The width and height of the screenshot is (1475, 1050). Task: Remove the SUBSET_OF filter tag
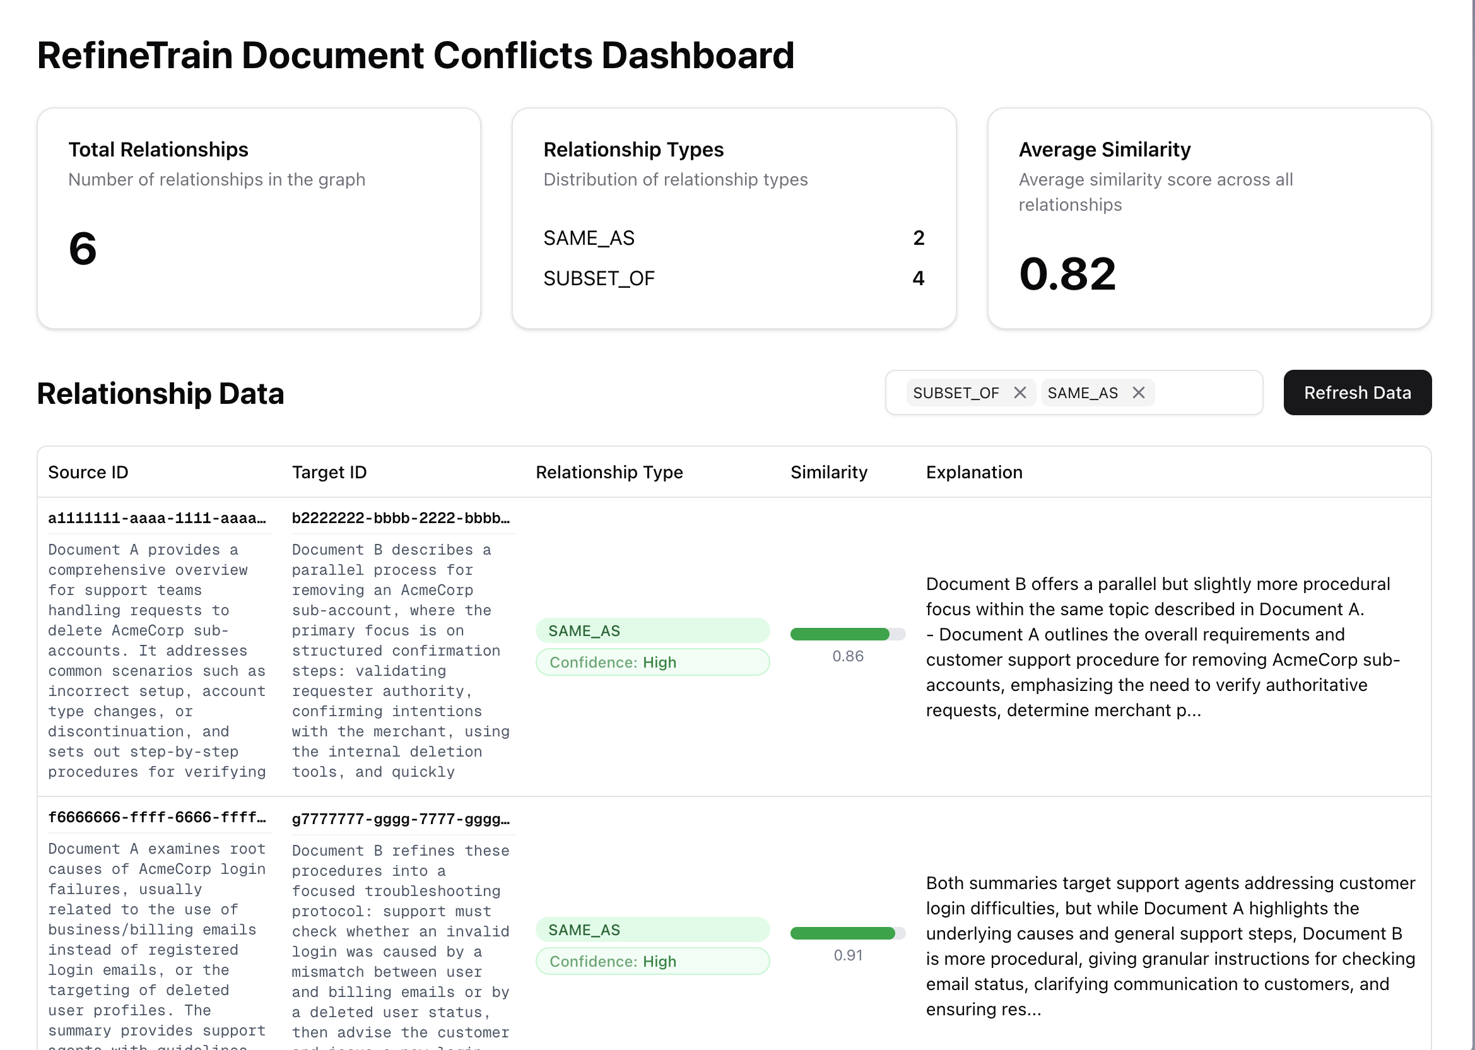pos(1020,392)
